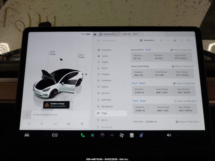
Task: Open vehicle controls car icon
Action: click(27, 135)
